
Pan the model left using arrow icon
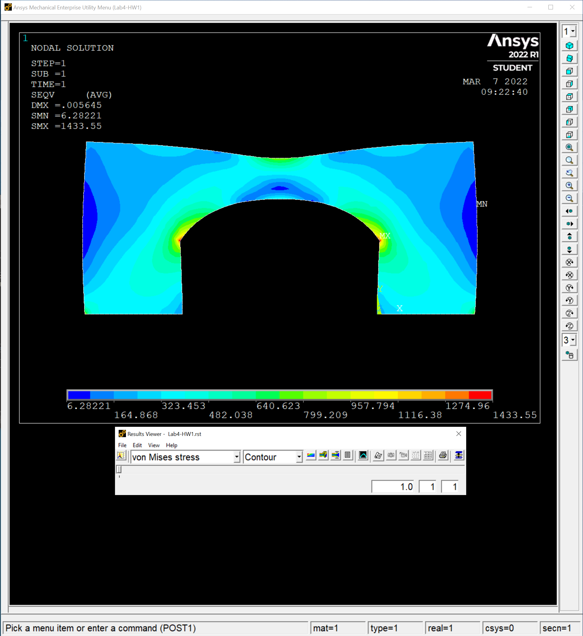(569, 211)
